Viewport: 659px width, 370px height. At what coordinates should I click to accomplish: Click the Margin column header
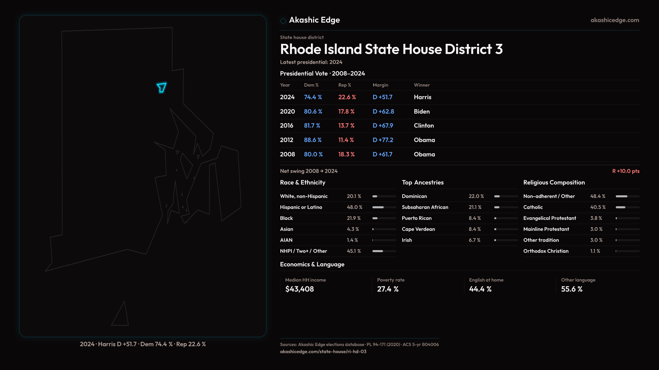(380, 85)
